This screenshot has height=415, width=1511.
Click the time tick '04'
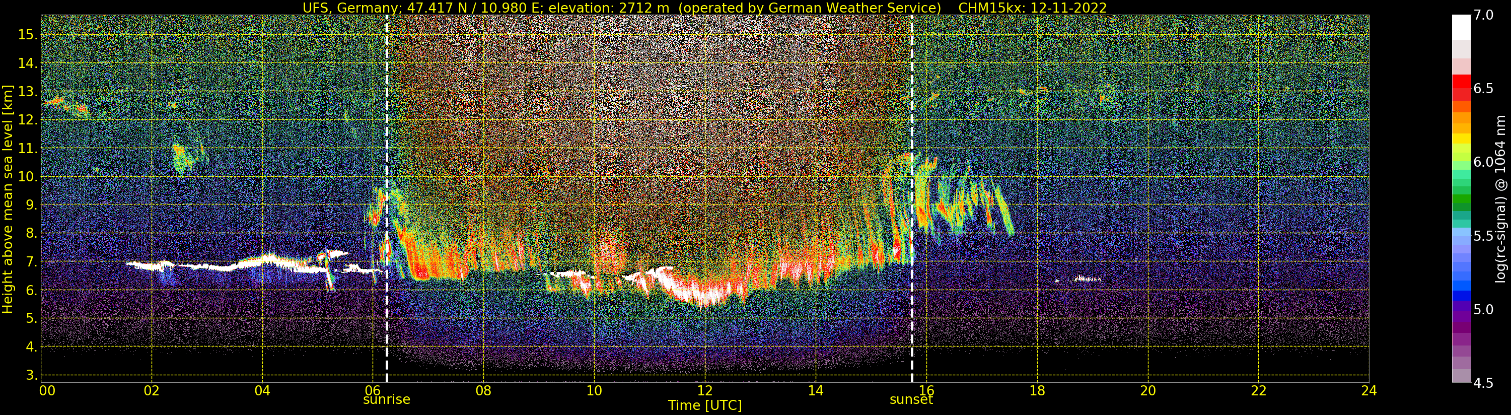click(262, 390)
